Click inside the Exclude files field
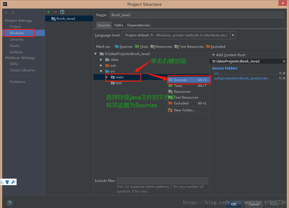 (x=162, y=181)
